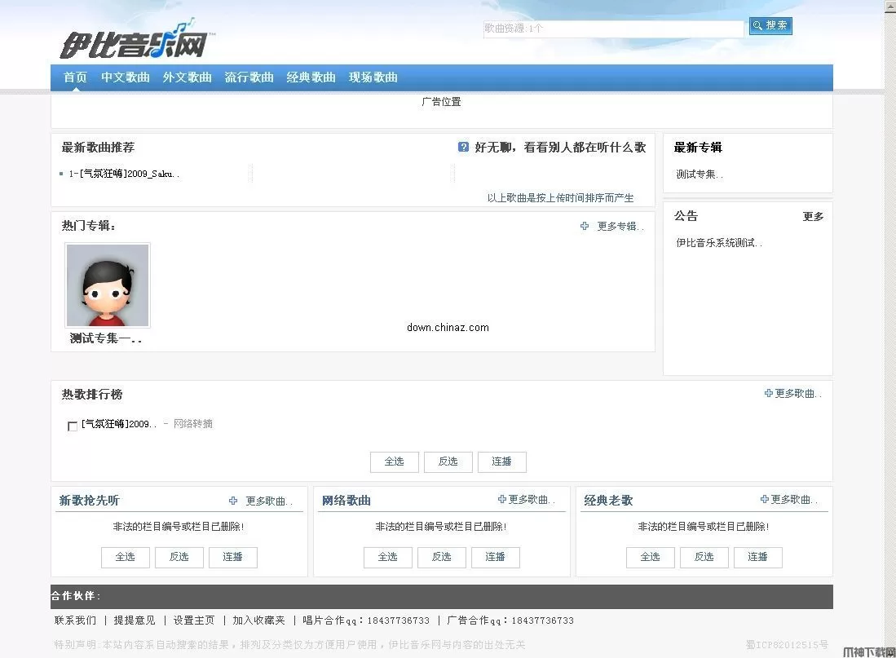Screen dimensions: 896x658
Task: Click the plus icon in the 新歌抢先听 panel
Action: [x=233, y=501]
